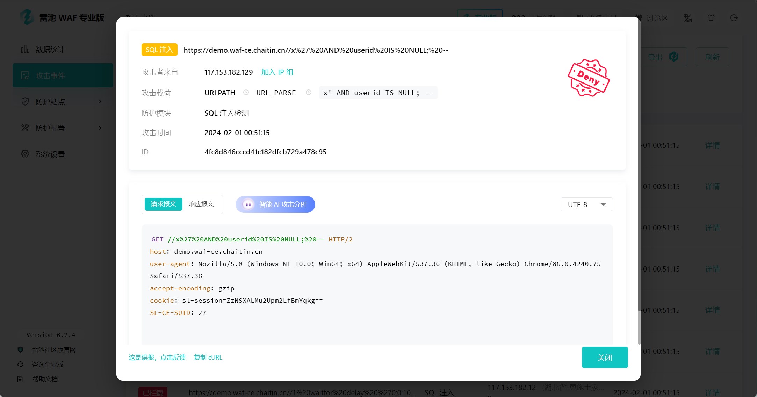This screenshot has height=397, width=757.
Task: Click the URLPATH payload label
Action: click(x=220, y=93)
